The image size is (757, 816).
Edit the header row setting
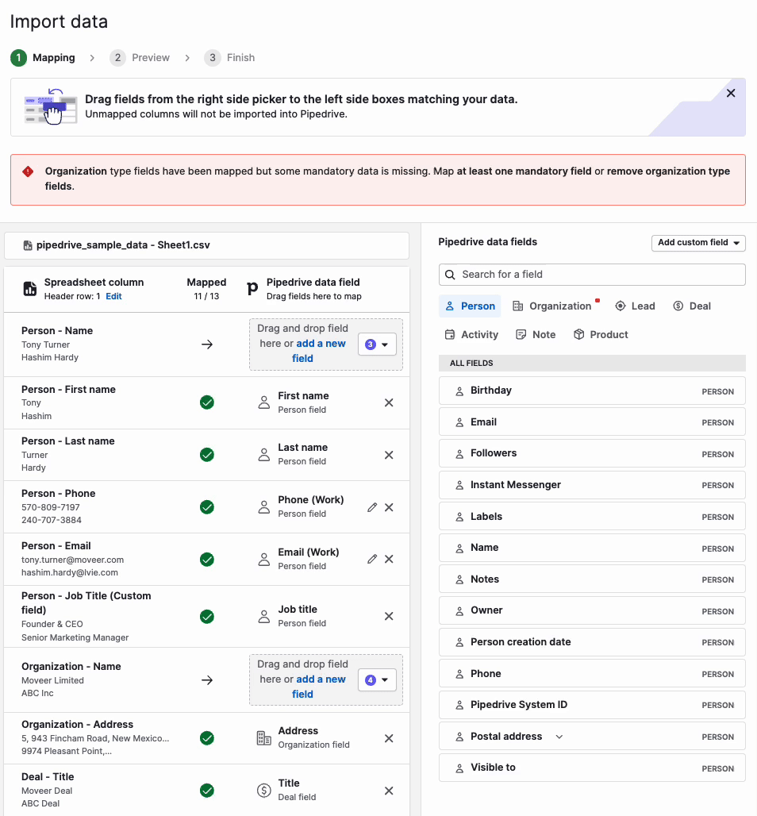113,296
